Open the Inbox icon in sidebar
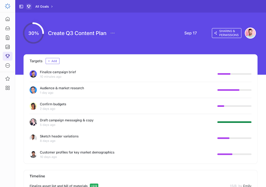 [x=8, y=28]
